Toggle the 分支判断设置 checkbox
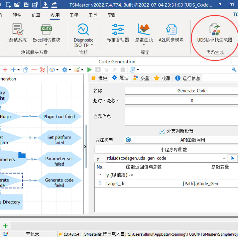The image size is (238, 238). tap(162, 131)
